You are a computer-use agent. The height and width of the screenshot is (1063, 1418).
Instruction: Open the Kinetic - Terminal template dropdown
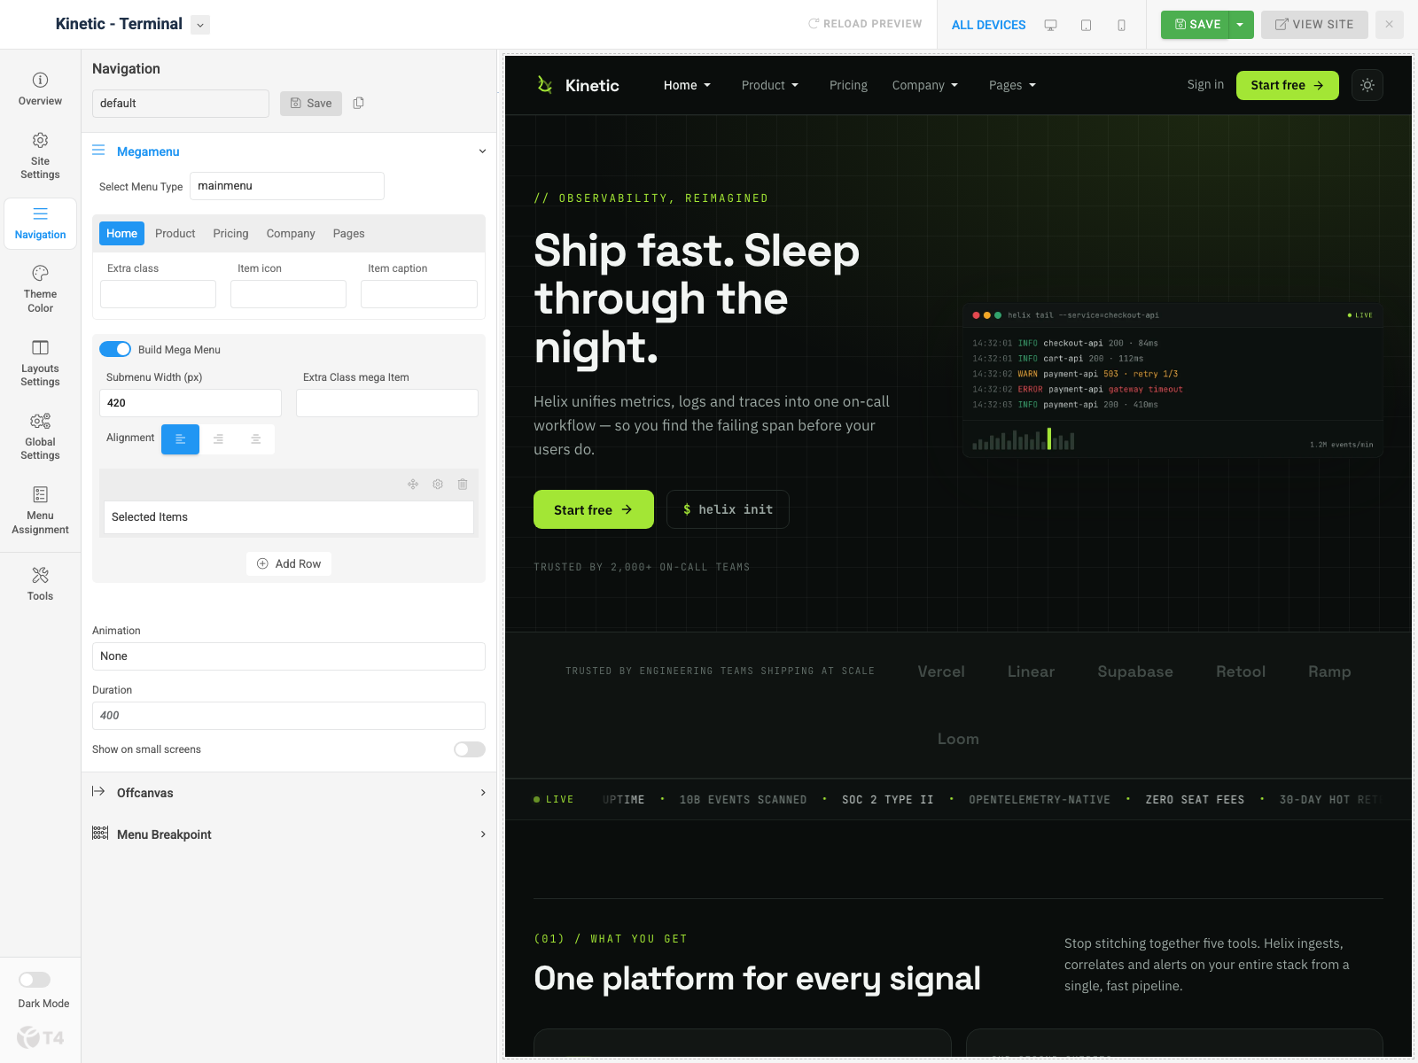point(200,25)
